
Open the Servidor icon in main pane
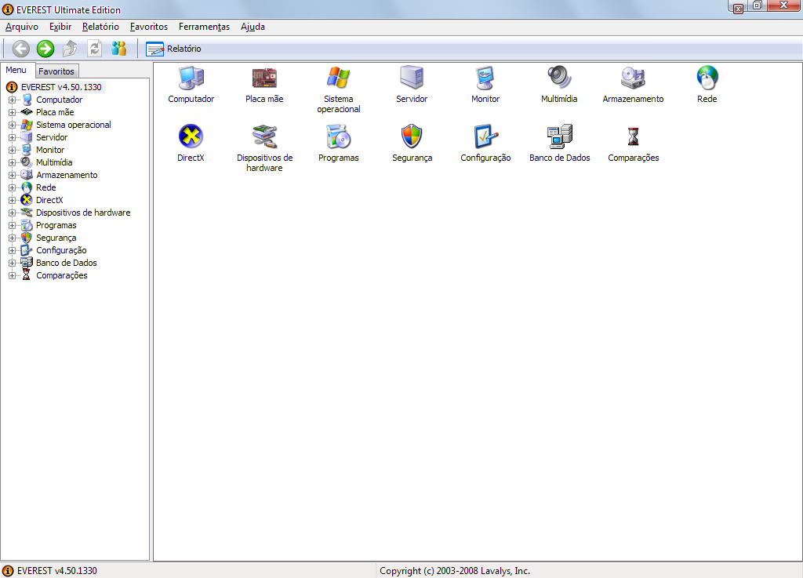pos(412,78)
